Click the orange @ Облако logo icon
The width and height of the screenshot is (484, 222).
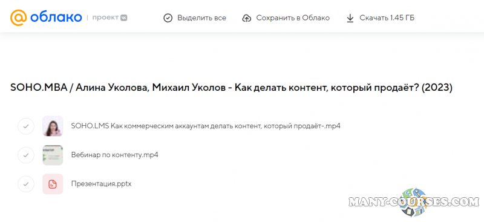point(19,18)
